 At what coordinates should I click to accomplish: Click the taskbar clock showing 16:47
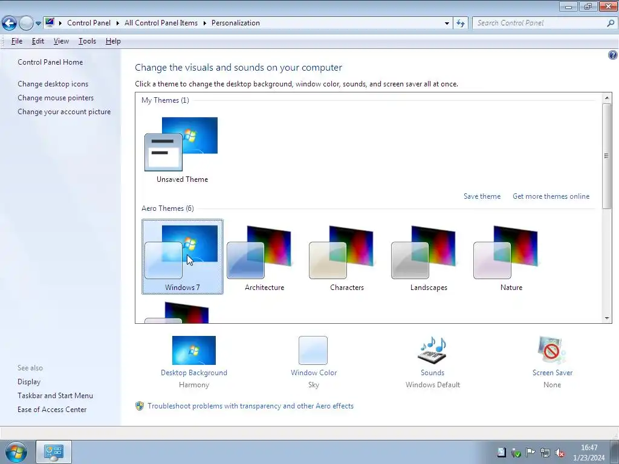click(x=589, y=453)
